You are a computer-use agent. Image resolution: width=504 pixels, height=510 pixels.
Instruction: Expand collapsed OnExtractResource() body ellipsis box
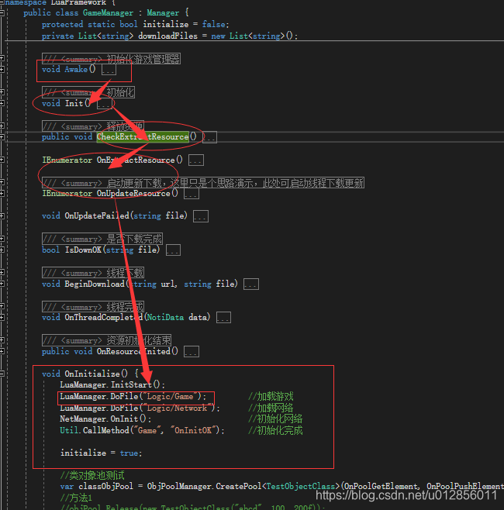point(196,160)
